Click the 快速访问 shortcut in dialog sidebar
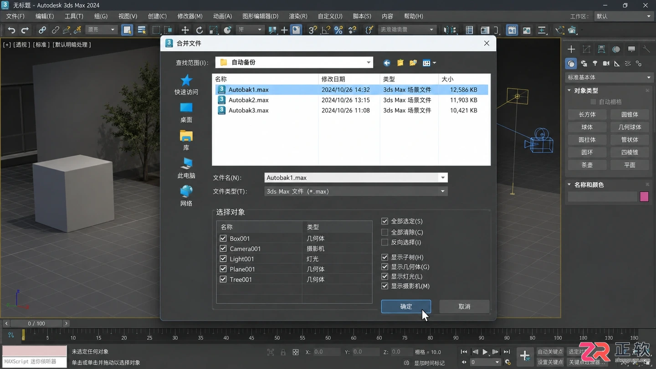The height and width of the screenshot is (369, 656). 186,85
